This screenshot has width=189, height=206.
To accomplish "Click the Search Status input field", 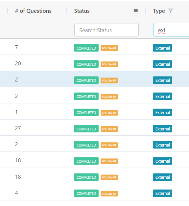I will click(x=106, y=30).
